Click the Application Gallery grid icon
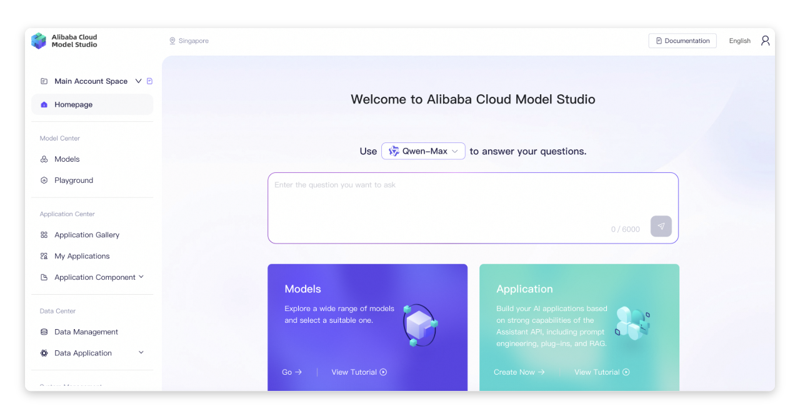Screen dimensions: 800x419 pos(44,235)
